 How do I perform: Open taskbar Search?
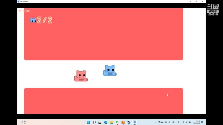(x=94, y=122)
